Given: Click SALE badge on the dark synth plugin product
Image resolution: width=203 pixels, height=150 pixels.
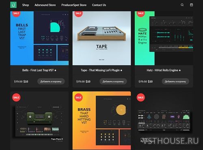Looking at the screenshot, I should [x=141, y=97].
